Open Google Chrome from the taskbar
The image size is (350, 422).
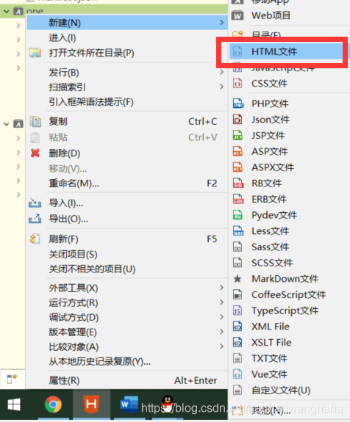tap(53, 404)
